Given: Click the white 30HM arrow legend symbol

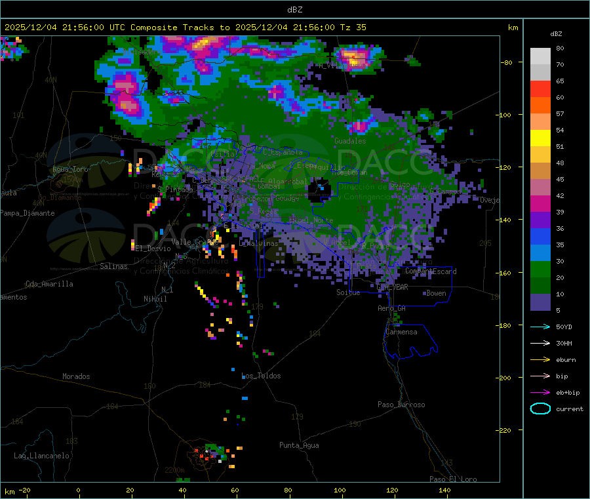Looking at the screenshot, I should tap(540, 343).
